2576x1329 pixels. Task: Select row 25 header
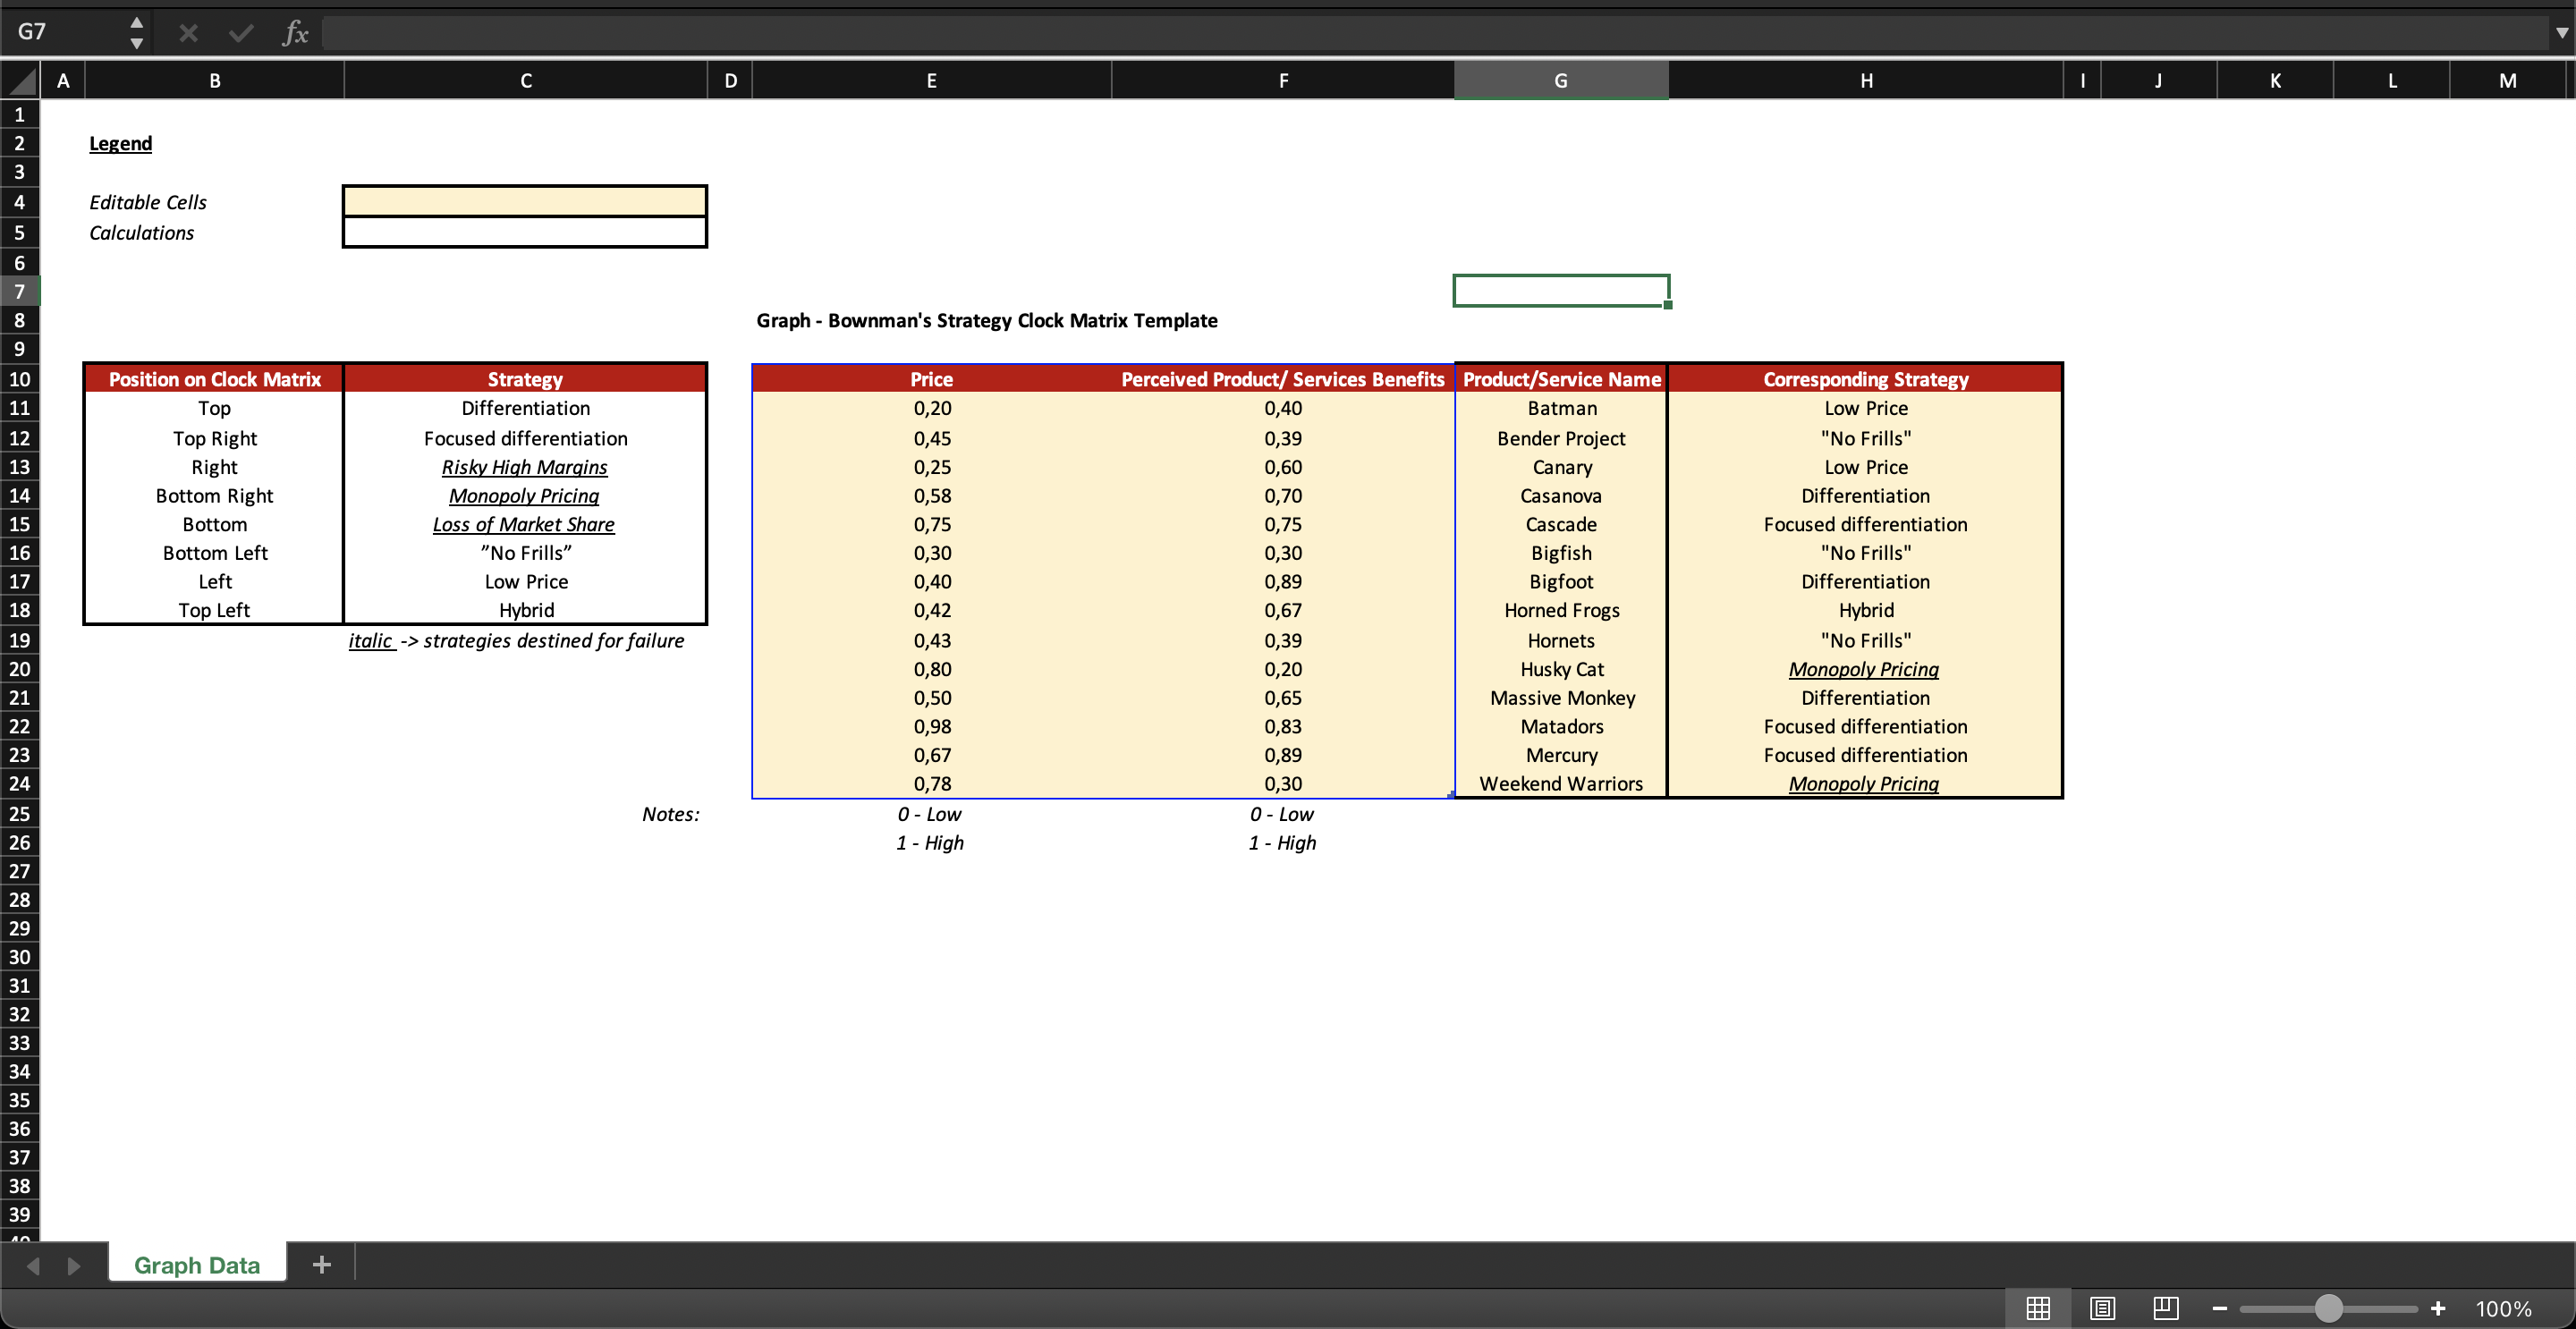pyautogui.click(x=20, y=814)
